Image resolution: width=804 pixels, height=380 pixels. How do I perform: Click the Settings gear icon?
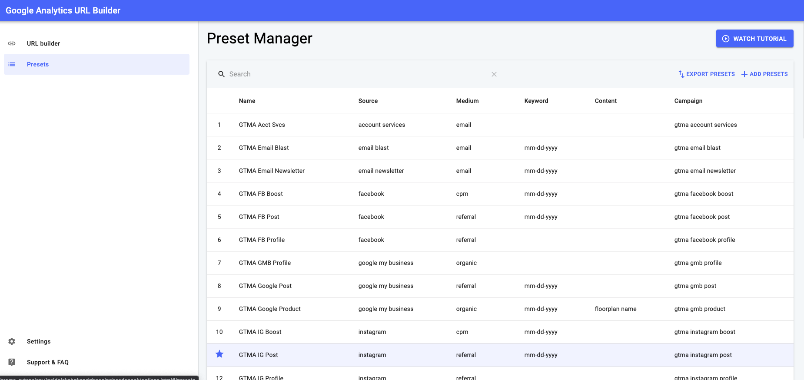pos(12,341)
